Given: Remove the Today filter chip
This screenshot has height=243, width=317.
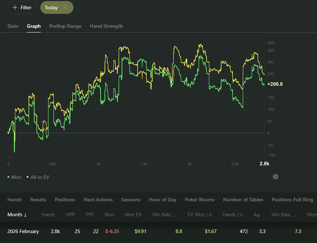Looking at the screenshot, I should coord(65,8).
